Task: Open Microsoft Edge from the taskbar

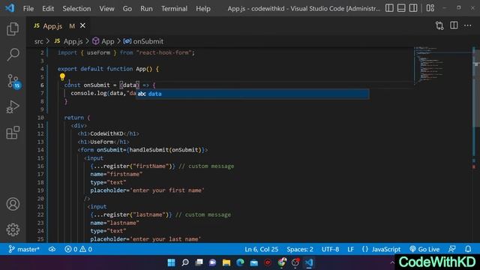Action: coord(240,262)
